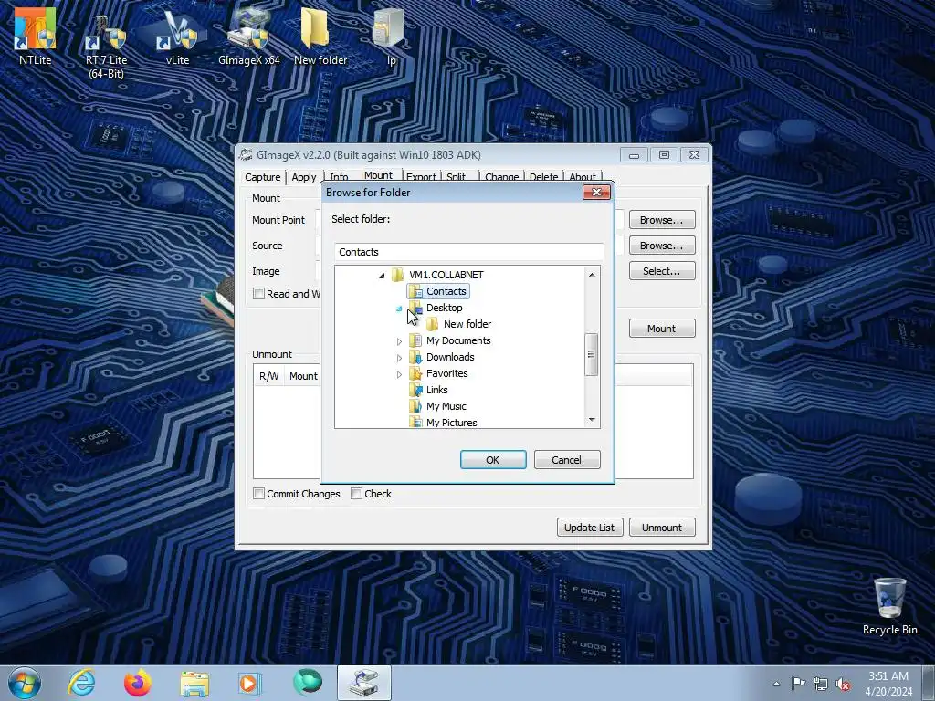Collapse the Desktop tree node
Screen dimensions: 935x701
(x=399, y=309)
